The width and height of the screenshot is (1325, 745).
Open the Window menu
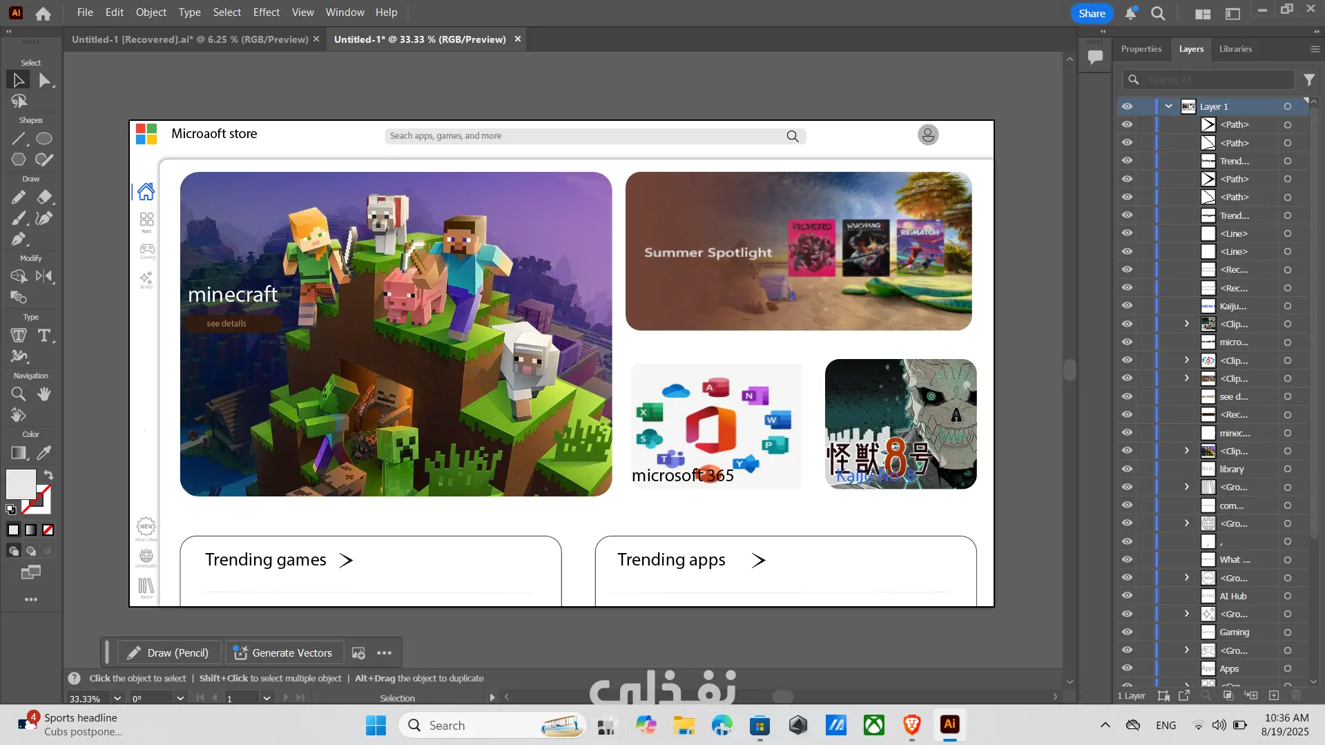coord(345,12)
